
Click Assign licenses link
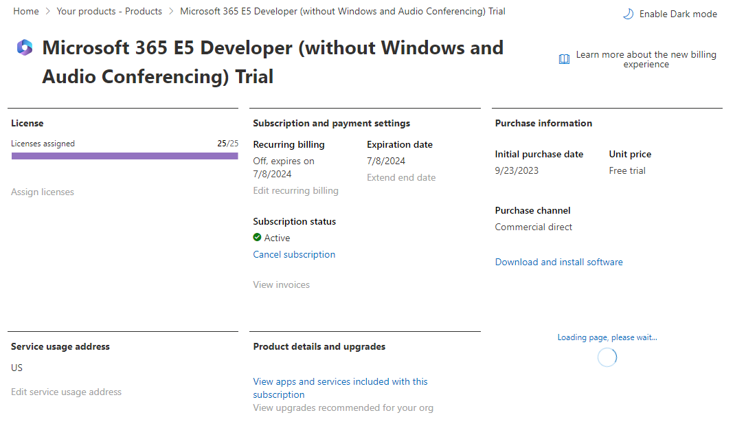coord(43,192)
